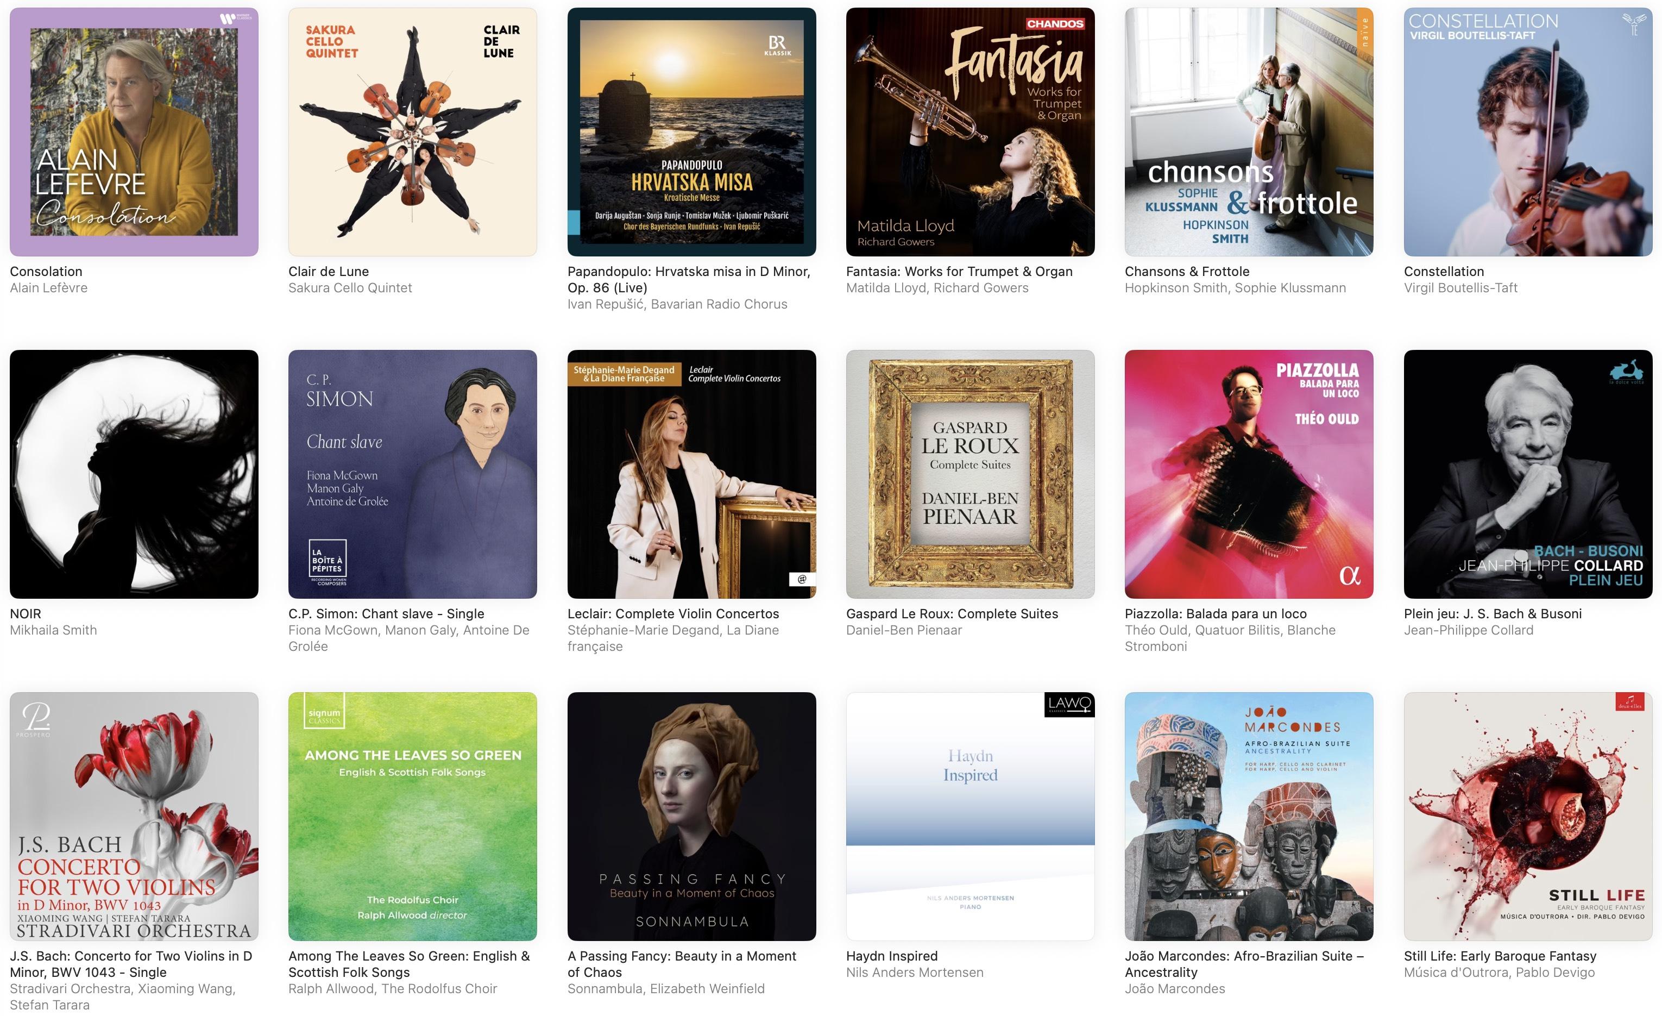Open Among The Leaves So Green title

point(409,963)
